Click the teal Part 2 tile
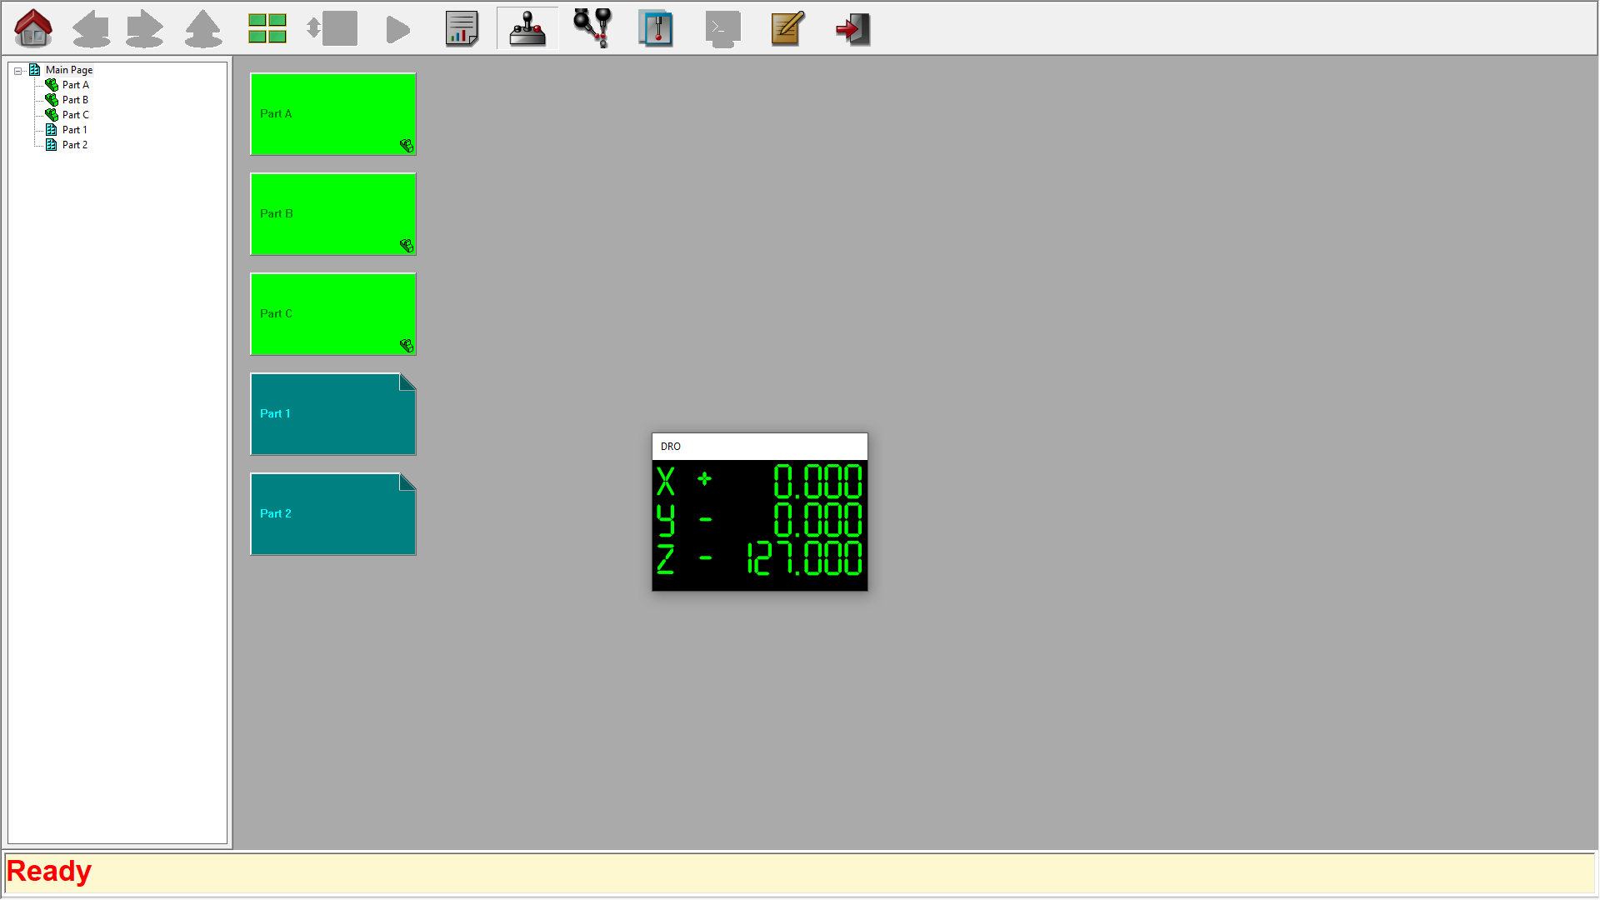Viewport: 1600px width, 900px height. [332, 514]
